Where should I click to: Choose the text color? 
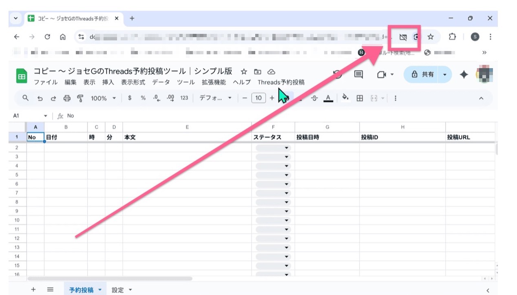pyautogui.click(x=328, y=98)
